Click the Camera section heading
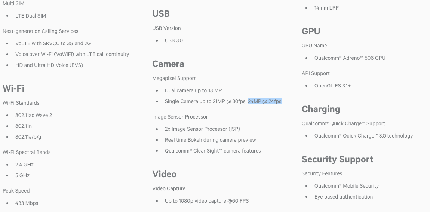The width and height of the screenshot is (430, 212). (x=168, y=64)
